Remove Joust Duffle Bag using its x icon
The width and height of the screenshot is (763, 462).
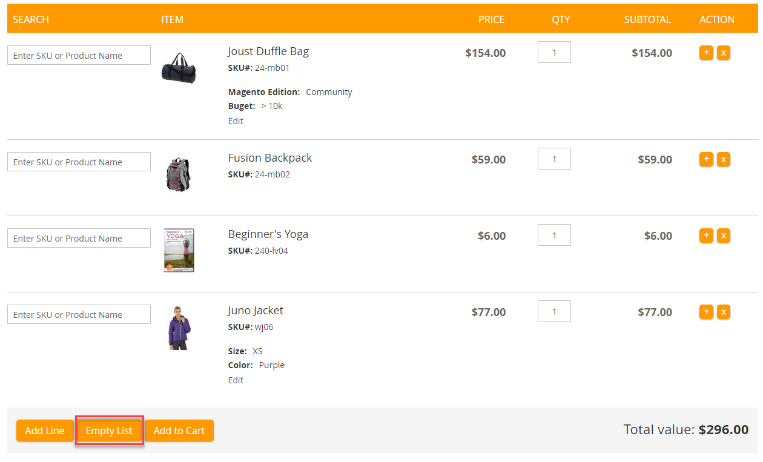[x=723, y=53]
